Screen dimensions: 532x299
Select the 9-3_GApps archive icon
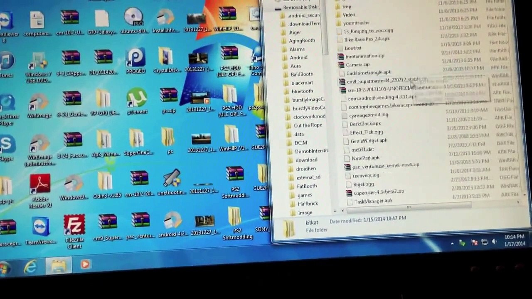pyautogui.click(x=70, y=63)
